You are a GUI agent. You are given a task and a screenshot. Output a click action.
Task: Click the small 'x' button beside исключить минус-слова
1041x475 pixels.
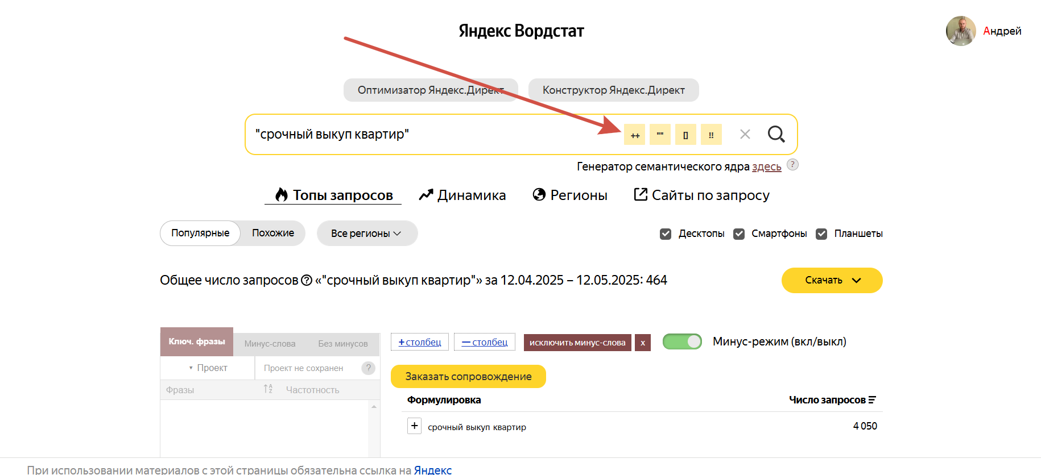point(643,343)
